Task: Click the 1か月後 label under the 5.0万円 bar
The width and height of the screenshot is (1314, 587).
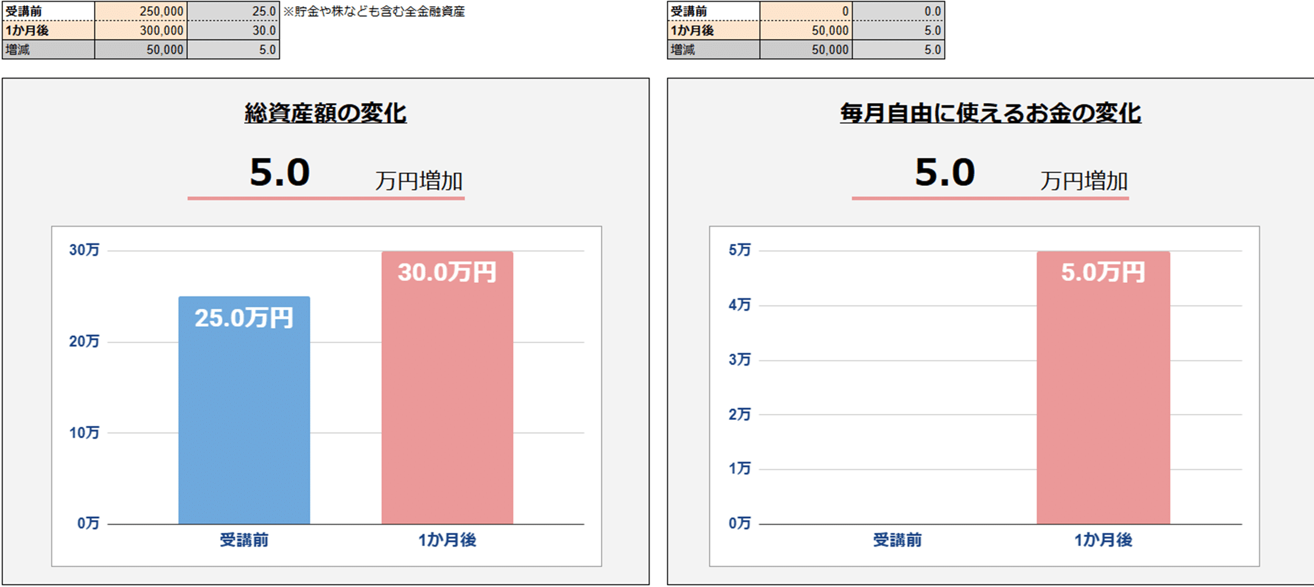Action: 1103,540
